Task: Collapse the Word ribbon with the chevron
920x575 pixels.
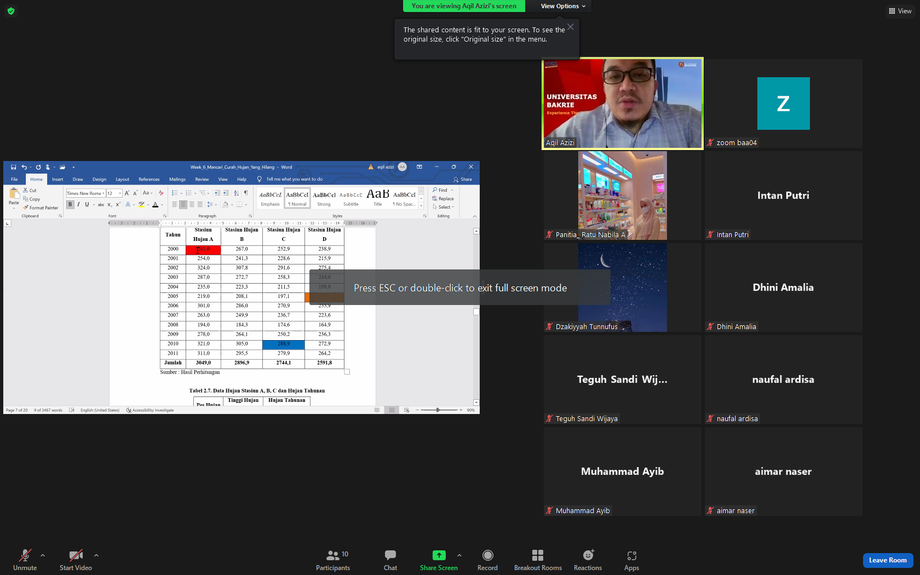Action: pos(475,216)
